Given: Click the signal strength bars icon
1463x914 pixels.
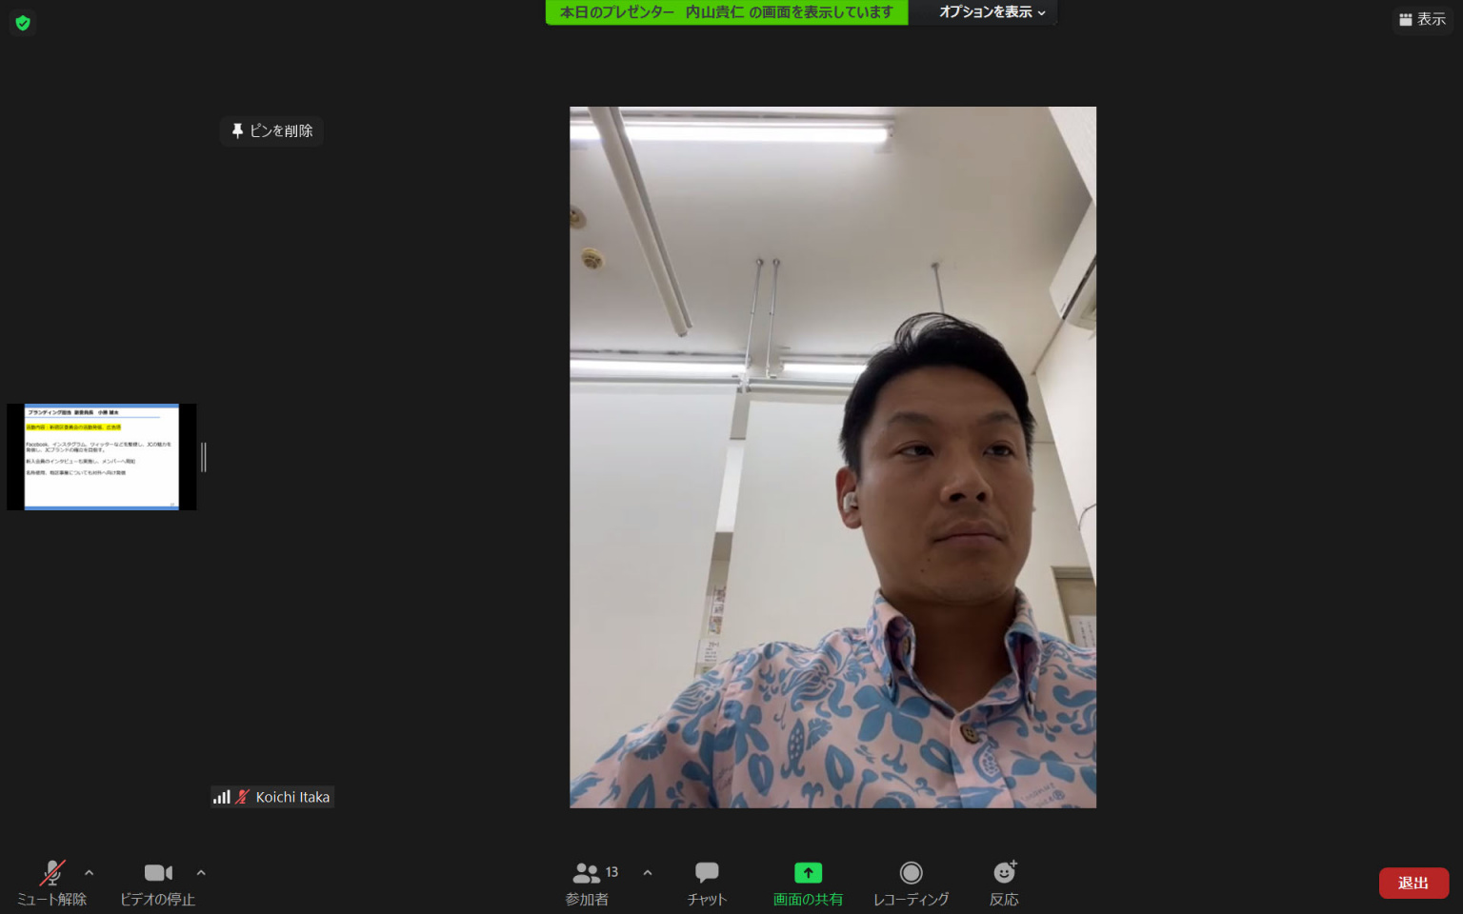Looking at the screenshot, I should click(x=222, y=798).
